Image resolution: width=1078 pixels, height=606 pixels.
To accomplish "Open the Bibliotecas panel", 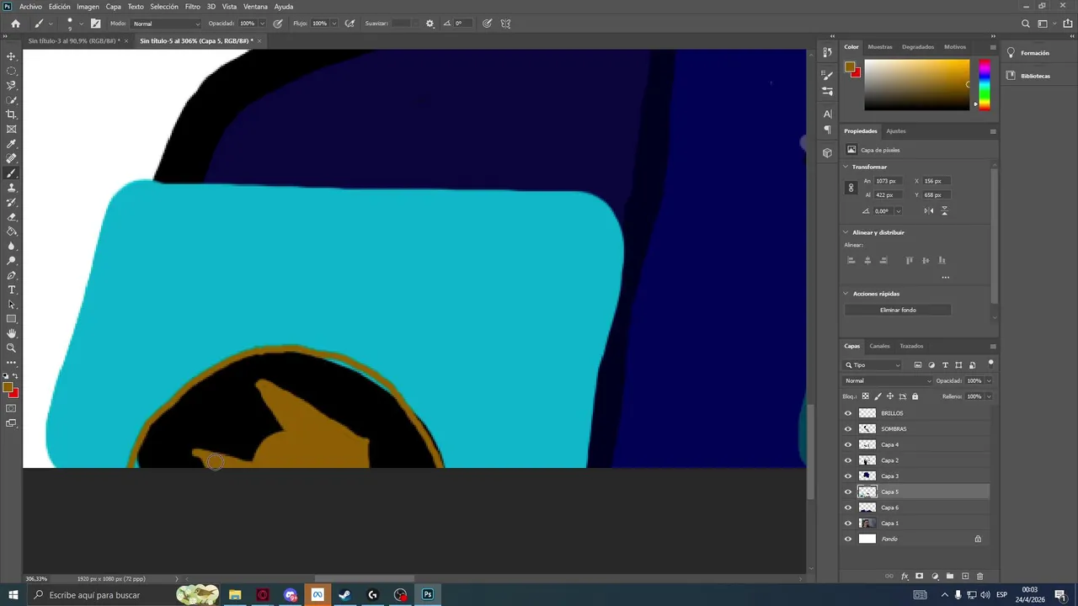I will (x=1035, y=76).
